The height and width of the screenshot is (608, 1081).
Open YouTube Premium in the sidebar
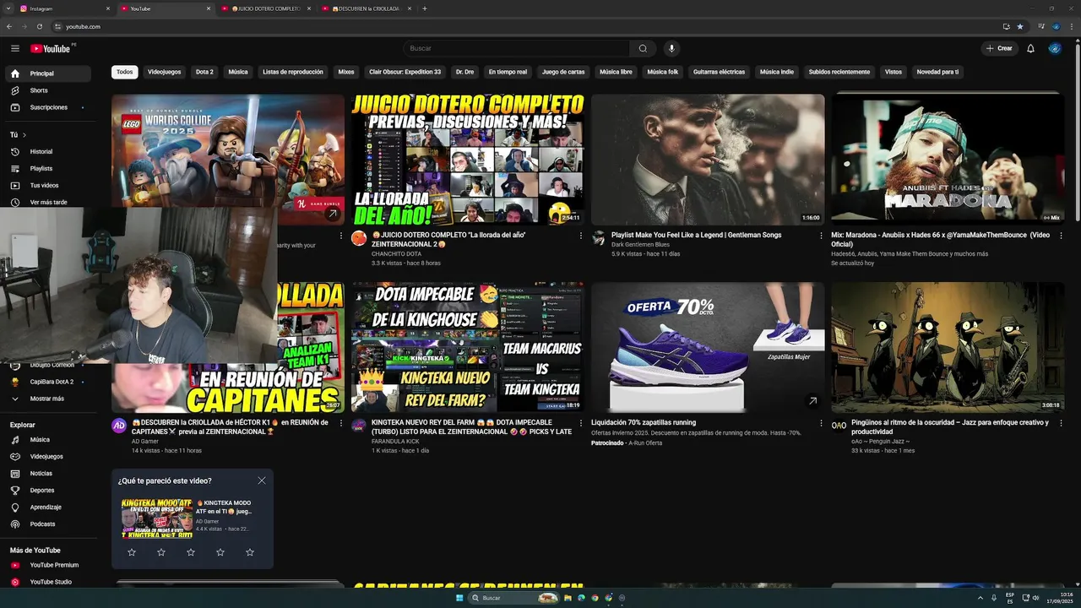(47, 565)
